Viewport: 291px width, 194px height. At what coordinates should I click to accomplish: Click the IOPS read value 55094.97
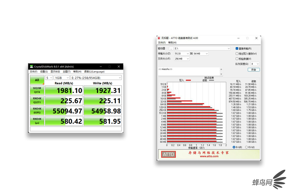(64, 111)
